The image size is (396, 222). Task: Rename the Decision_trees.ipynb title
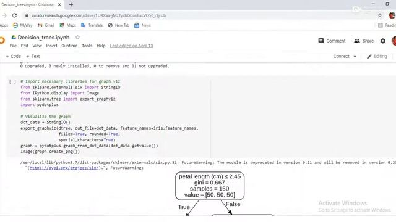(43, 38)
